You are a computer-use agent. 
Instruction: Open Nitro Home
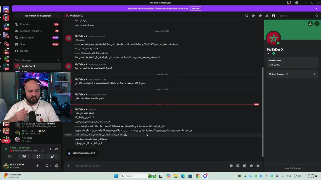pos(37,38)
